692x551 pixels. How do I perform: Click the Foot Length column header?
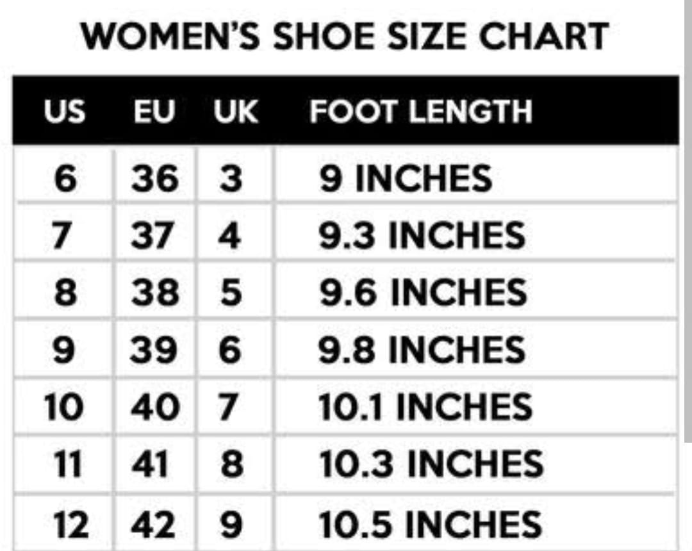point(421,111)
